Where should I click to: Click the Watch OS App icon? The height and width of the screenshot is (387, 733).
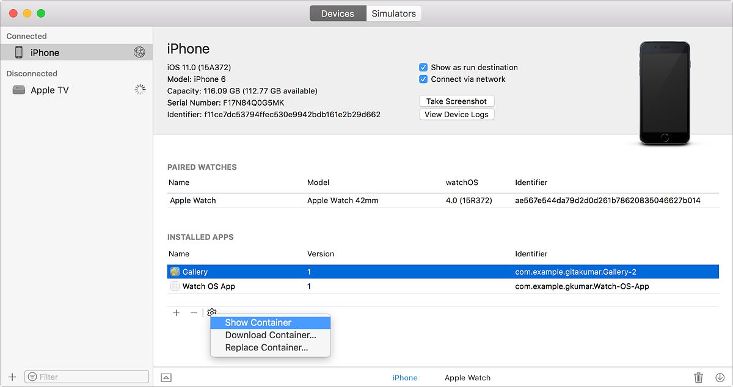175,286
